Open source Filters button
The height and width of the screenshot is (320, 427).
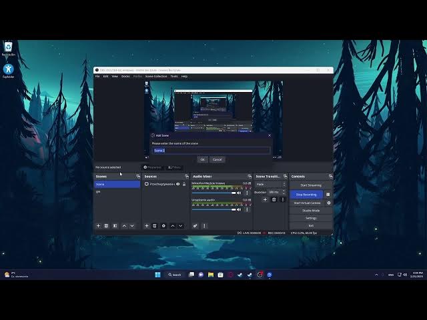tap(174, 167)
